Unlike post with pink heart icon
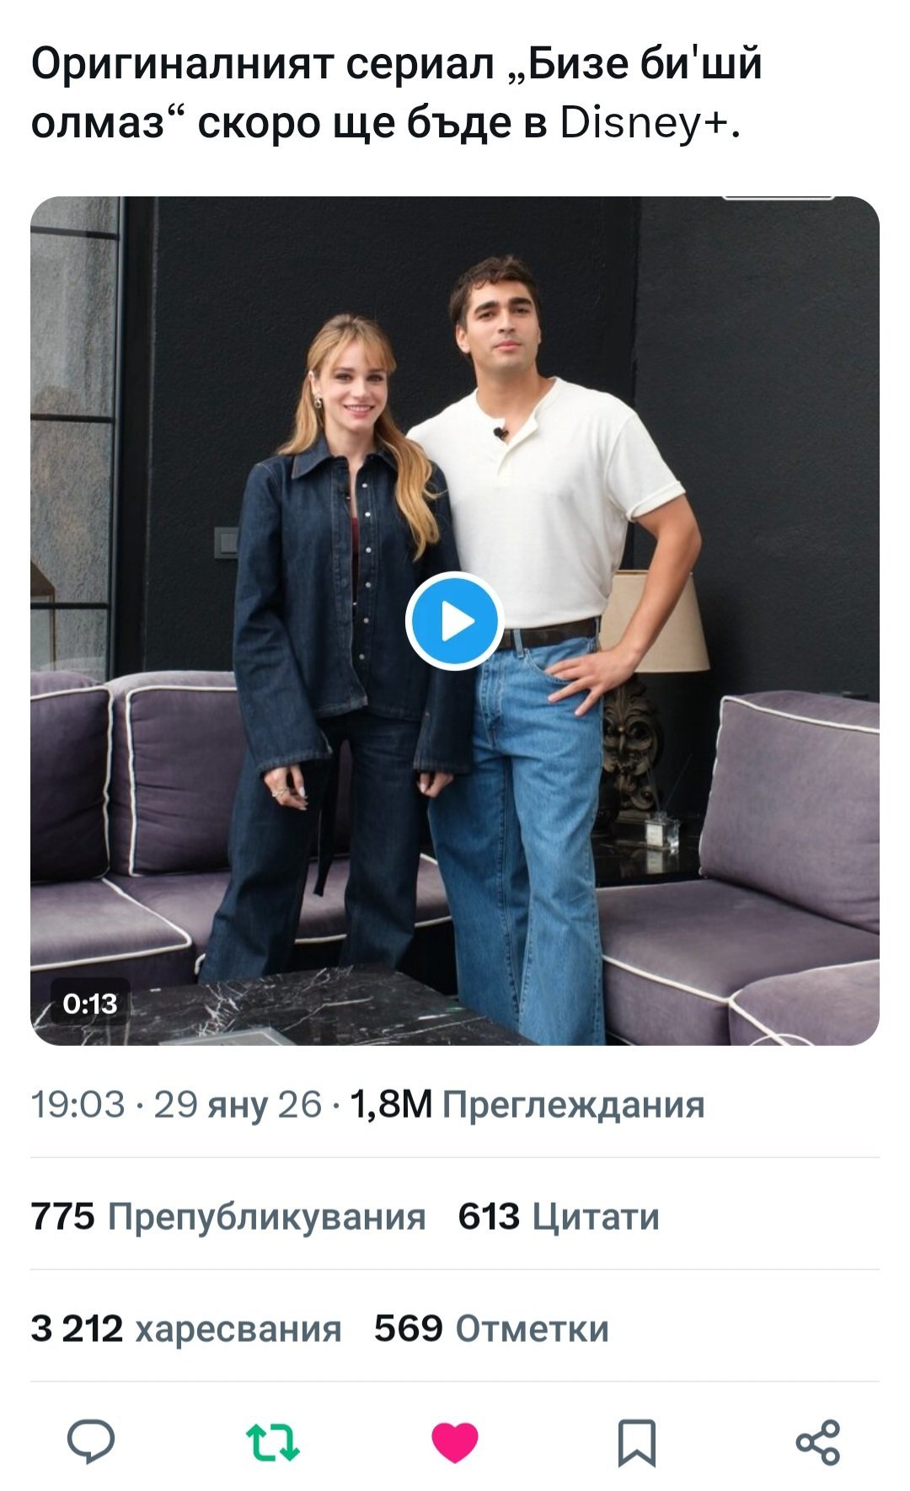Image resolution: width=910 pixels, height=1491 pixels. pos(455,1441)
